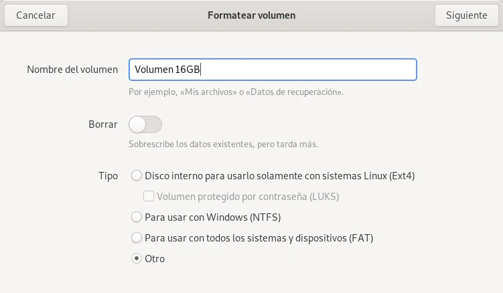Check the LUKS password protection checkbox
This screenshot has height=293, width=503.
pyautogui.click(x=149, y=197)
